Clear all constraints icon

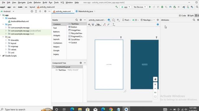104,25
